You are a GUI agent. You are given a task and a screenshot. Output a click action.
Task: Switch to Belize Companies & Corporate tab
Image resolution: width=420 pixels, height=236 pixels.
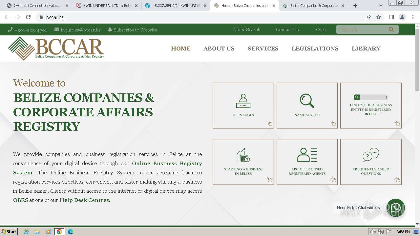[314, 6]
